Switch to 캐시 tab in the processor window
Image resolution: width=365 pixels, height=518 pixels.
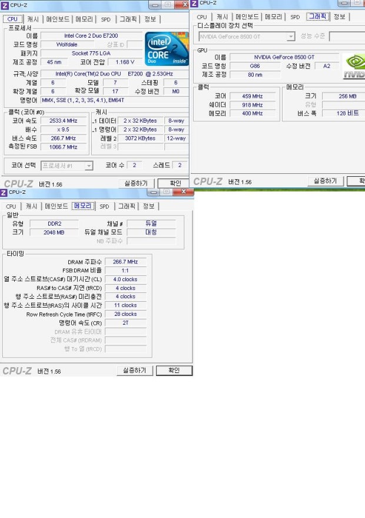(x=33, y=19)
